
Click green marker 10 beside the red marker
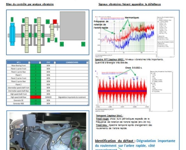[x=48, y=22]
